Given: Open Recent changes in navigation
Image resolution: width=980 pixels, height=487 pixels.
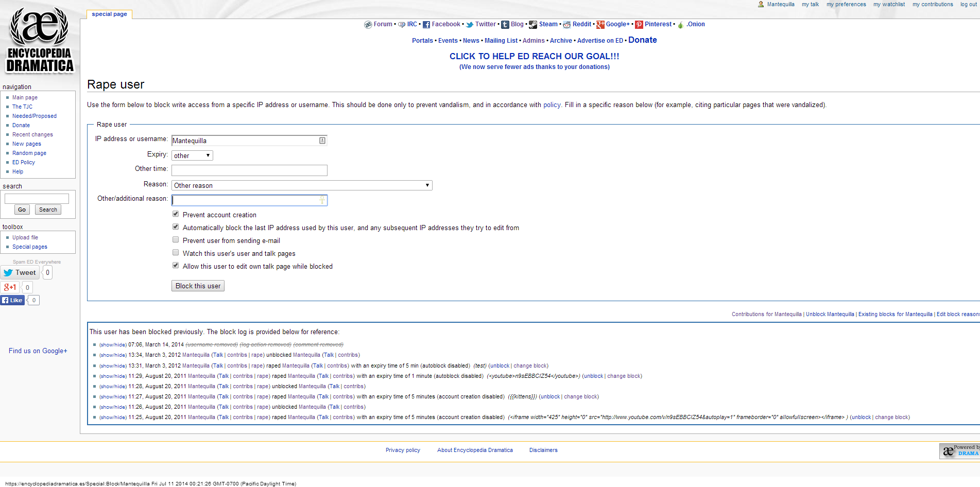Looking at the screenshot, I should pos(32,135).
